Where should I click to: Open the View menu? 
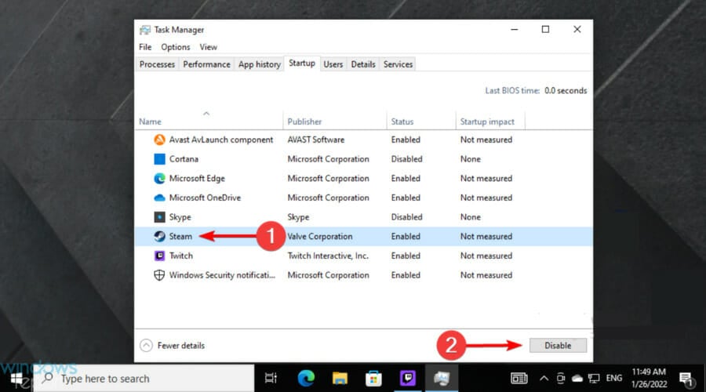click(209, 47)
